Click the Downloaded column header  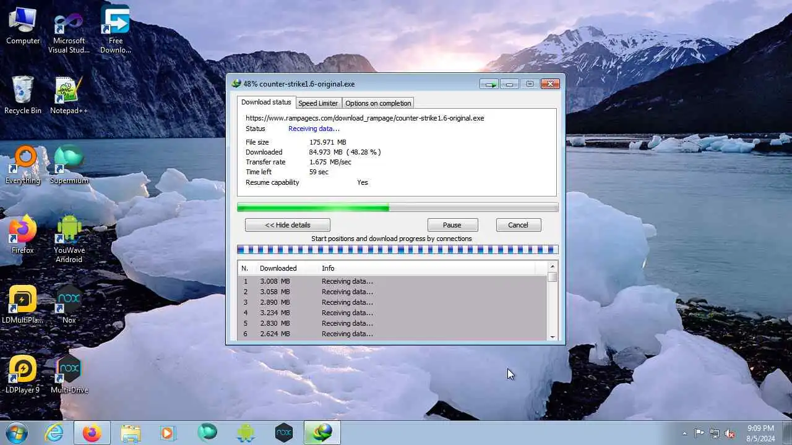point(287,268)
